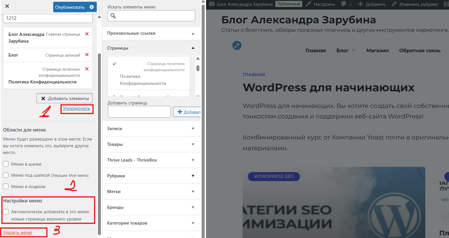Open Обратная связь in the site navigation
449x238 pixels.
(x=420, y=50)
